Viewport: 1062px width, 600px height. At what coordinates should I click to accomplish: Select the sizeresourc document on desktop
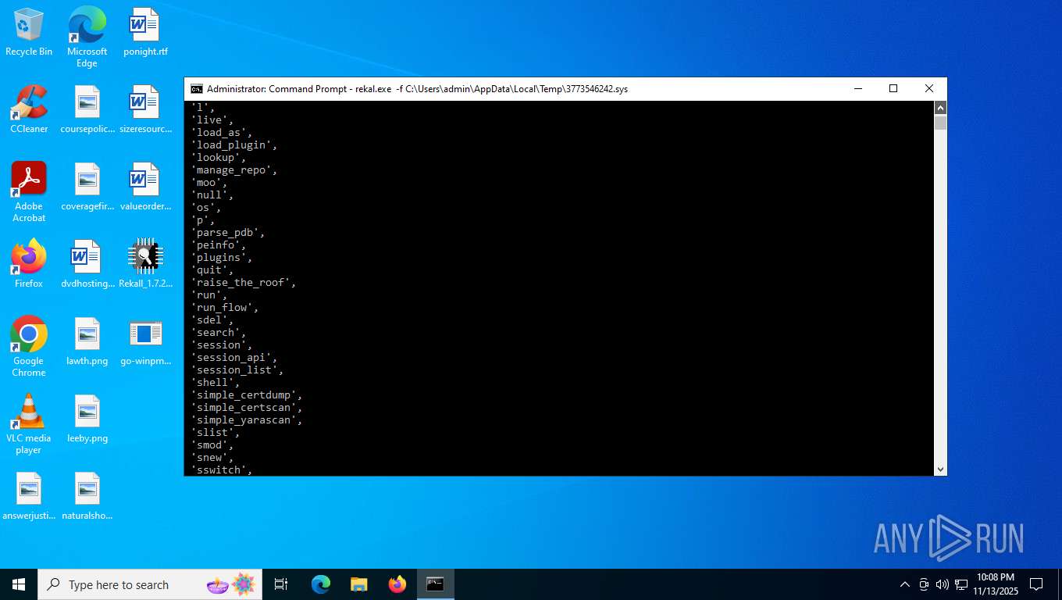tap(145, 109)
